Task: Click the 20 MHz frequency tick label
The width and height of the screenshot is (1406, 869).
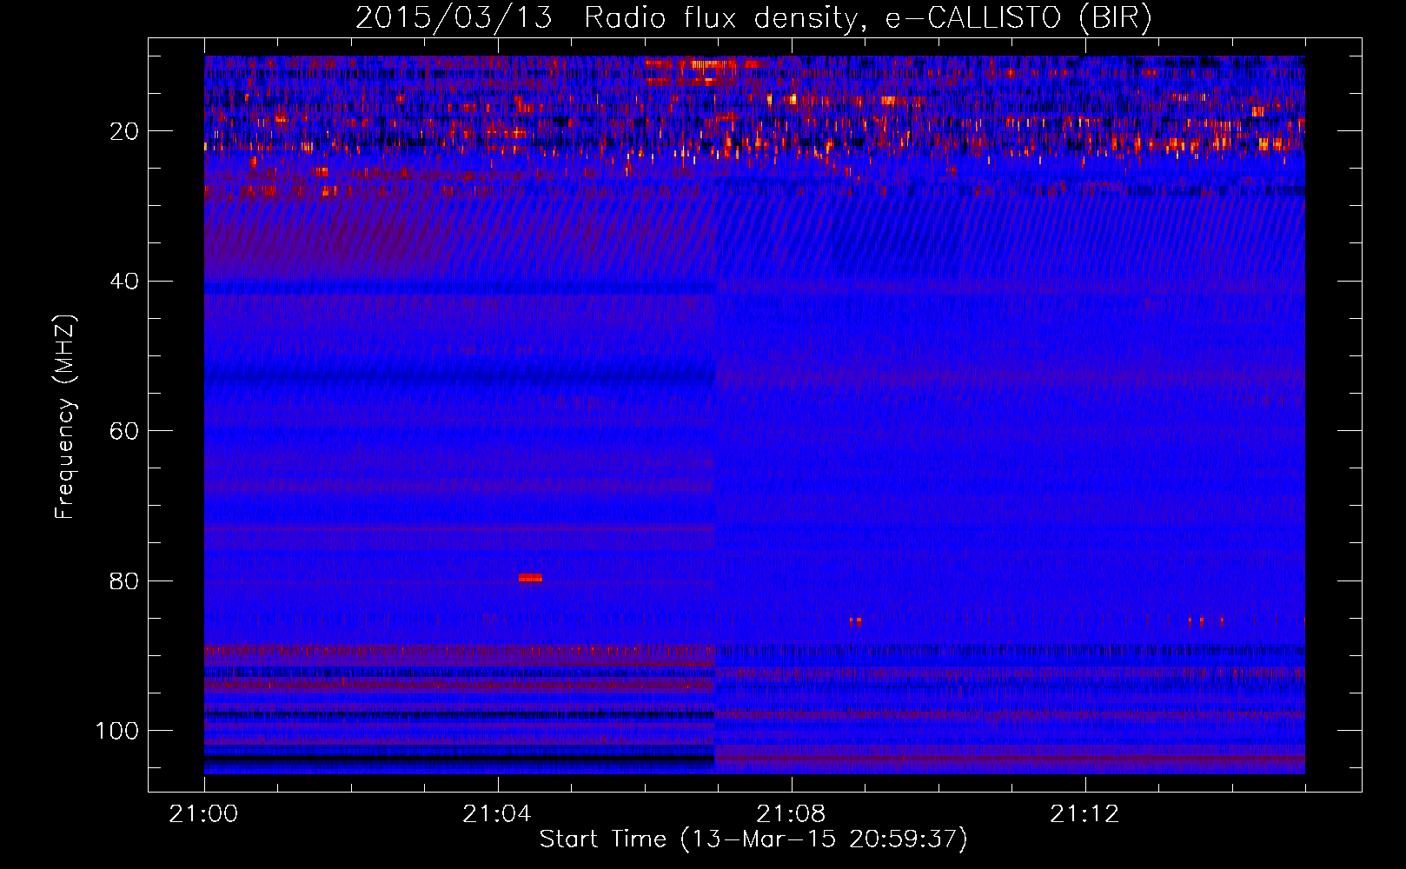Action: (x=124, y=131)
